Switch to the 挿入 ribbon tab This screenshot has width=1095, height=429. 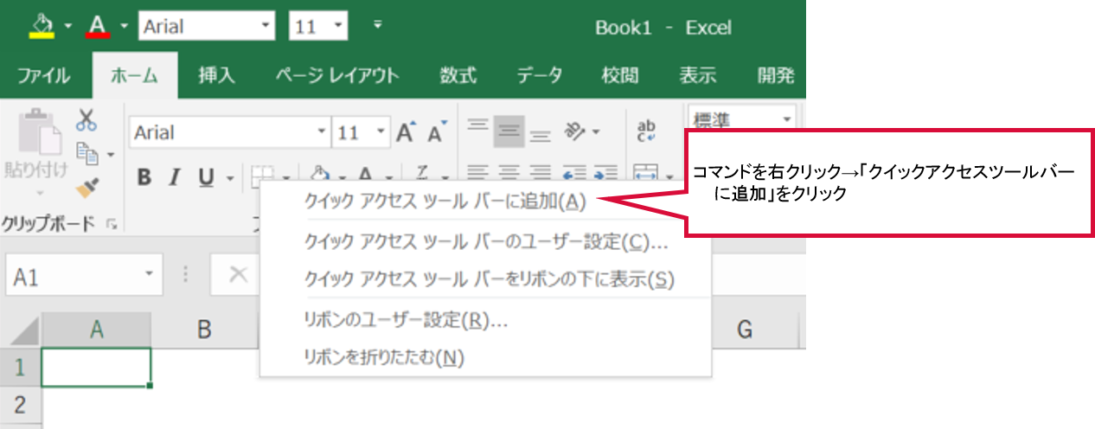point(216,75)
